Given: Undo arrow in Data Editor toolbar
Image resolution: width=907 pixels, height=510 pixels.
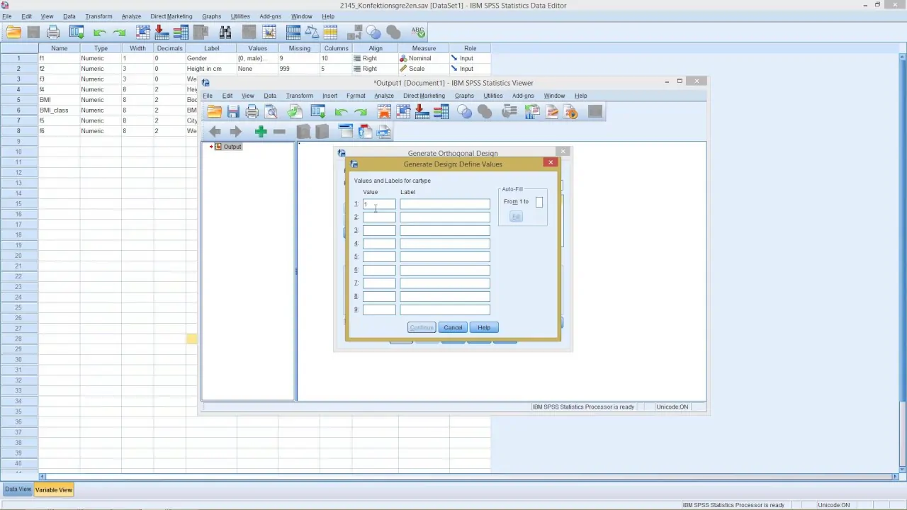Looking at the screenshot, I should (x=99, y=33).
